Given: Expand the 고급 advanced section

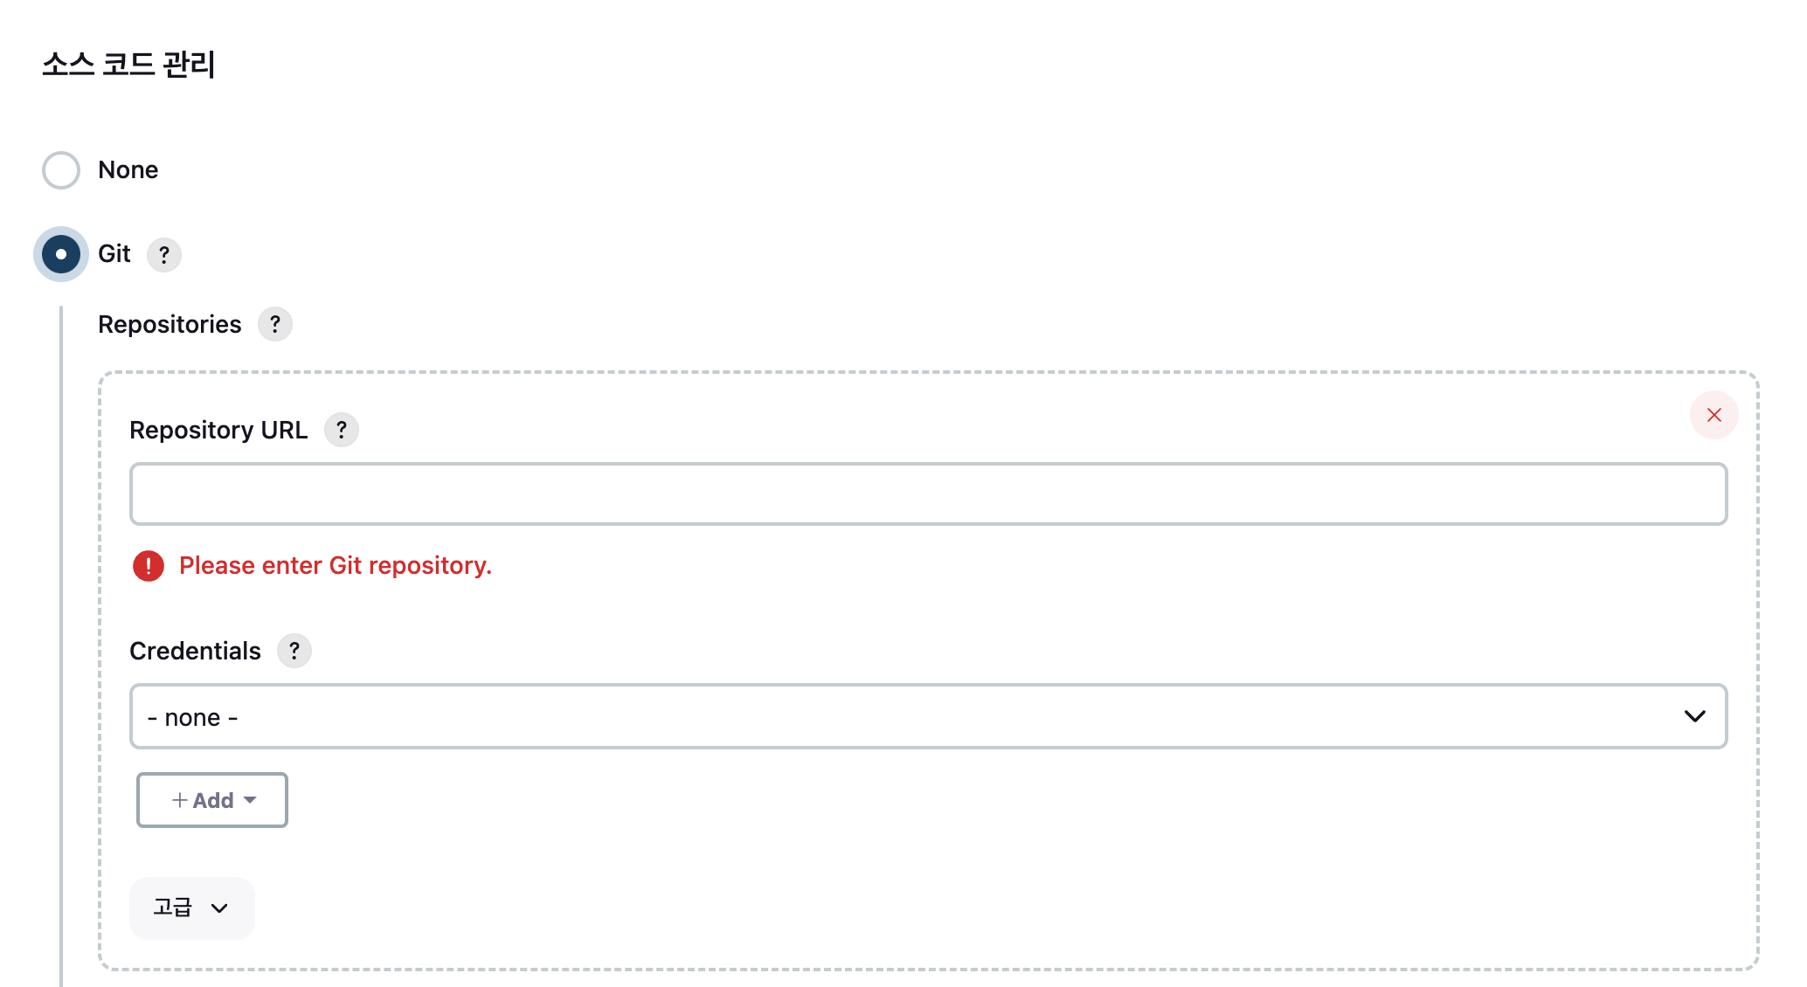Looking at the screenshot, I should pyautogui.click(x=191, y=908).
